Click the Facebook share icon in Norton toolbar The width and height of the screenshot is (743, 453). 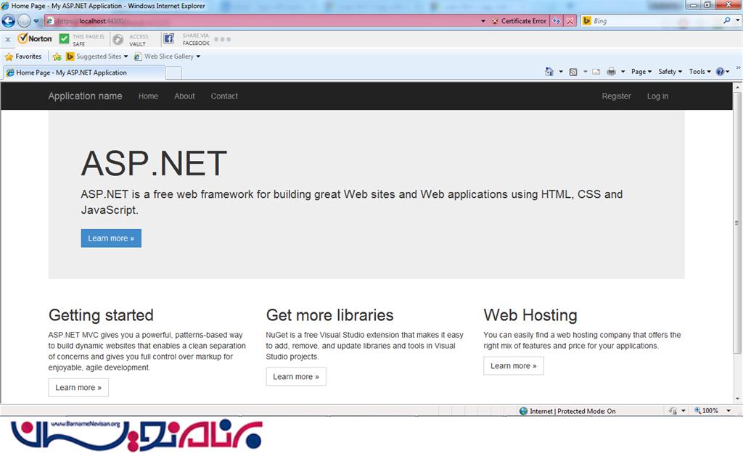click(x=168, y=39)
